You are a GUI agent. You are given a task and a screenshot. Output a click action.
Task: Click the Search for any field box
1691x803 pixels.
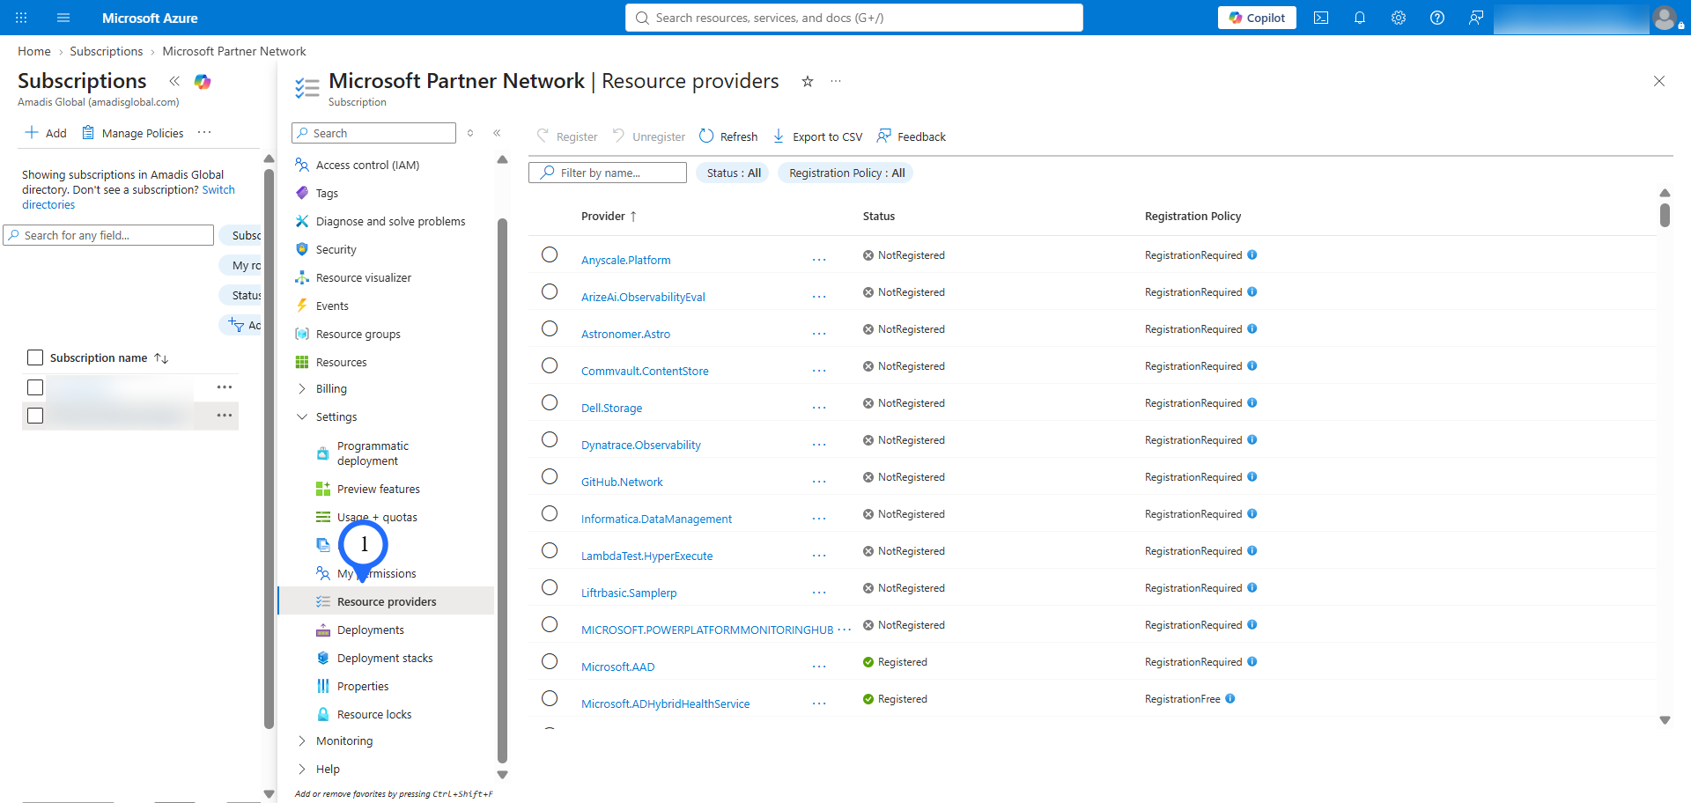click(x=108, y=235)
